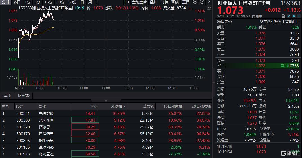The height and width of the screenshot is (158, 302).
Task: Click the 净值走势 link
Action: click(x=224, y=21)
